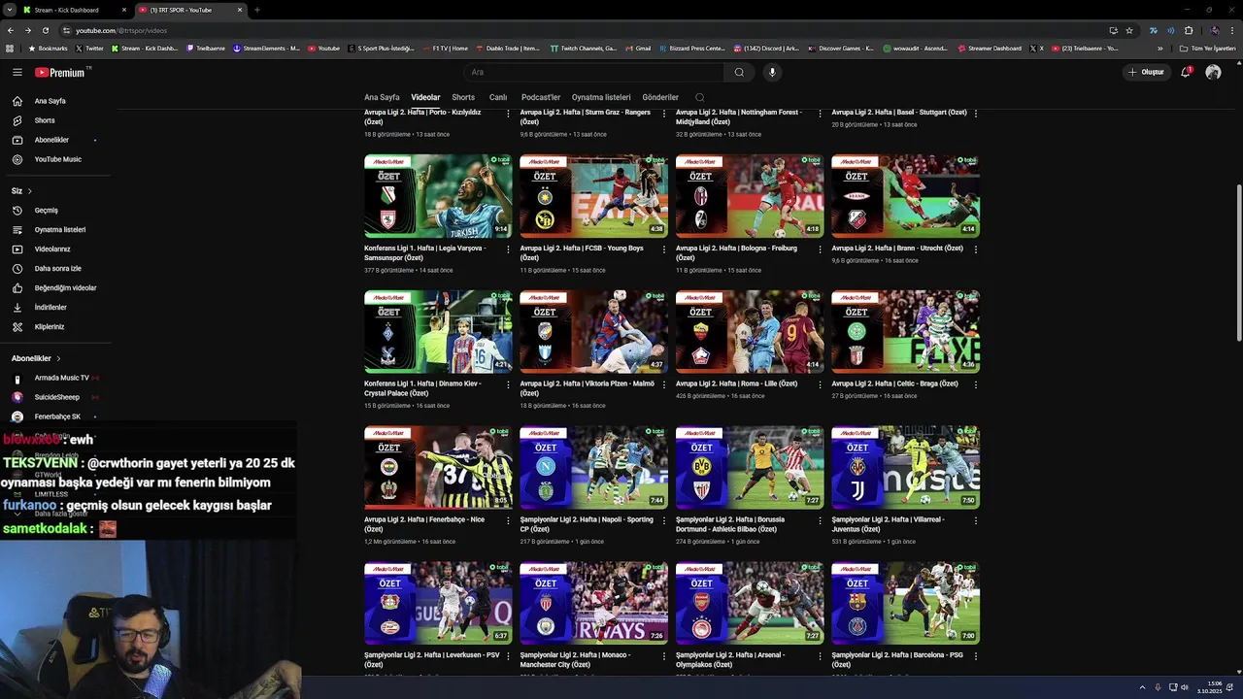
Task: Switch to the Oynatma listeleri channel tab
Action: pyautogui.click(x=601, y=97)
